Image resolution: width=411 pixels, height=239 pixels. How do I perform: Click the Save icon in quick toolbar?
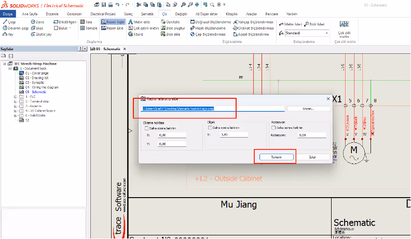[104, 5]
